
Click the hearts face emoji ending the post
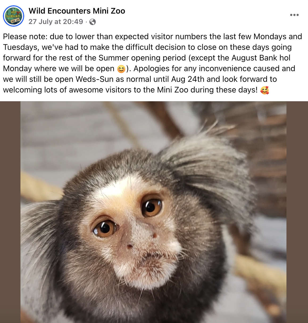pyautogui.click(x=265, y=90)
